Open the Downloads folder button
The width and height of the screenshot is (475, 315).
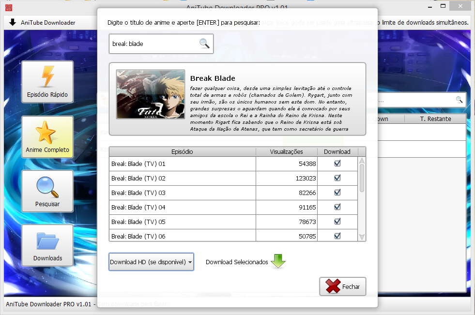[x=47, y=245]
